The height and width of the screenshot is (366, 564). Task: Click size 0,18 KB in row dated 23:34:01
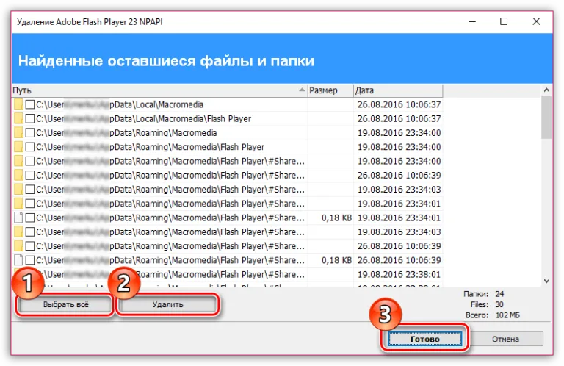(336, 218)
